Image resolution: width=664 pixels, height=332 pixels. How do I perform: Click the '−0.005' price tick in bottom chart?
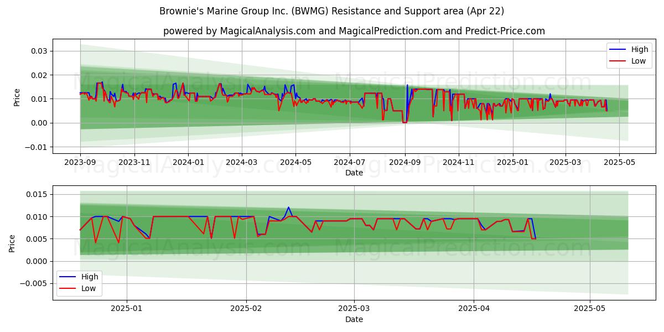pyautogui.click(x=34, y=283)
